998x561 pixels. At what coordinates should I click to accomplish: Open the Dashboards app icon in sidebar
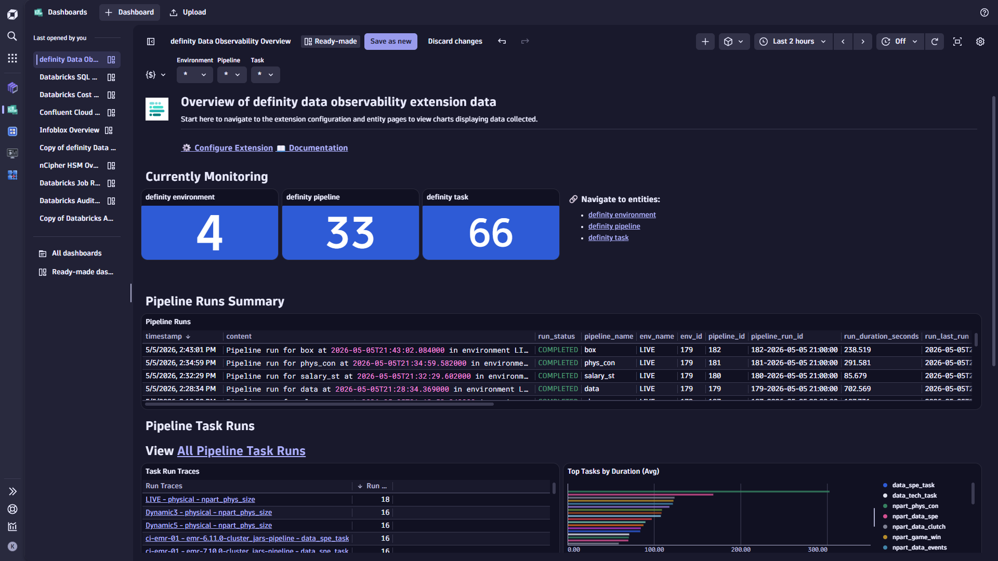point(12,110)
